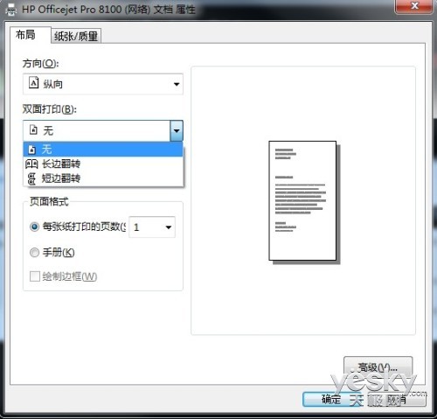Click the single page icon in 无 list item
Image resolution: width=437 pixels, height=419 pixels.
[x=32, y=150]
